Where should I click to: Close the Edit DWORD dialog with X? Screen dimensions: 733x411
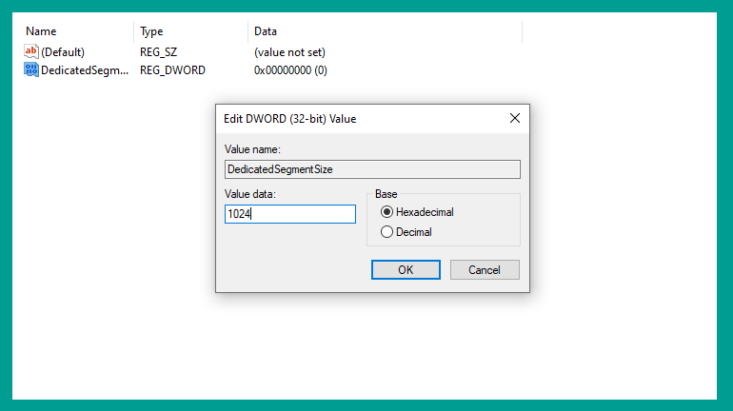pos(515,118)
